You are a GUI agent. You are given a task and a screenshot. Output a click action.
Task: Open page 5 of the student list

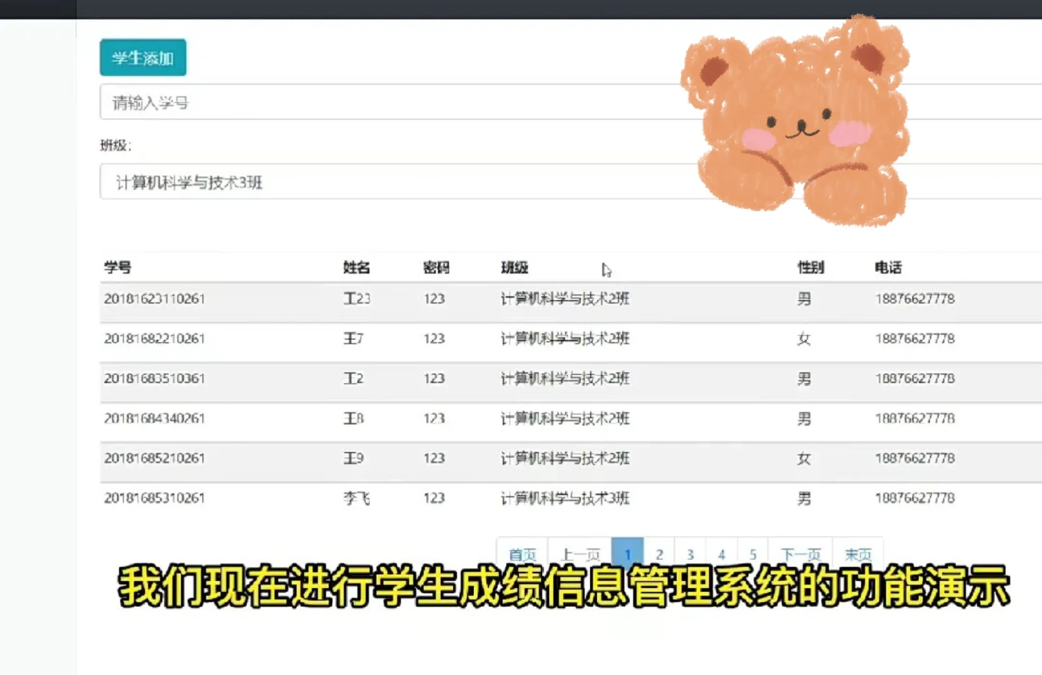pyautogui.click(x=753, y=553)
